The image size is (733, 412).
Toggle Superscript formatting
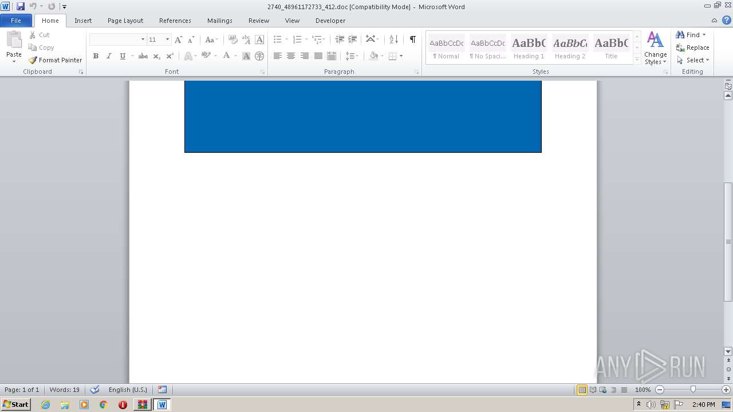click(x=170, y=56)
